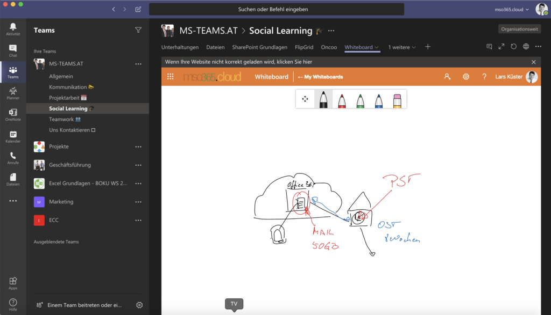The width and height of the screenshot is (551, 315).
Task: Open Anrufe phone icon
Action: click(x=13, y=158)
